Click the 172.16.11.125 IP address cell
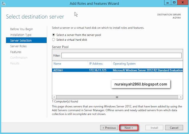 pos(98,70)
